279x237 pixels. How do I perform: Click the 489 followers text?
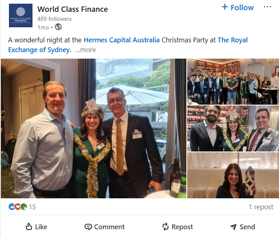54,19
